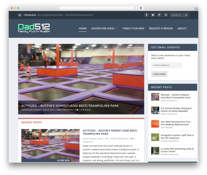Select the last slider pagination dot

pos(140,48)
